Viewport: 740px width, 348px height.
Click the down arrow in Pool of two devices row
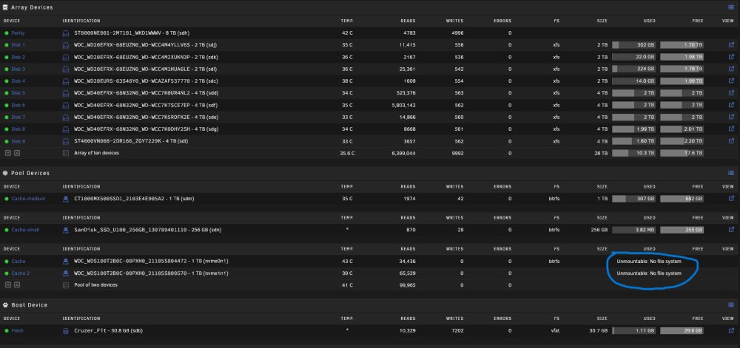click(8, 285)
